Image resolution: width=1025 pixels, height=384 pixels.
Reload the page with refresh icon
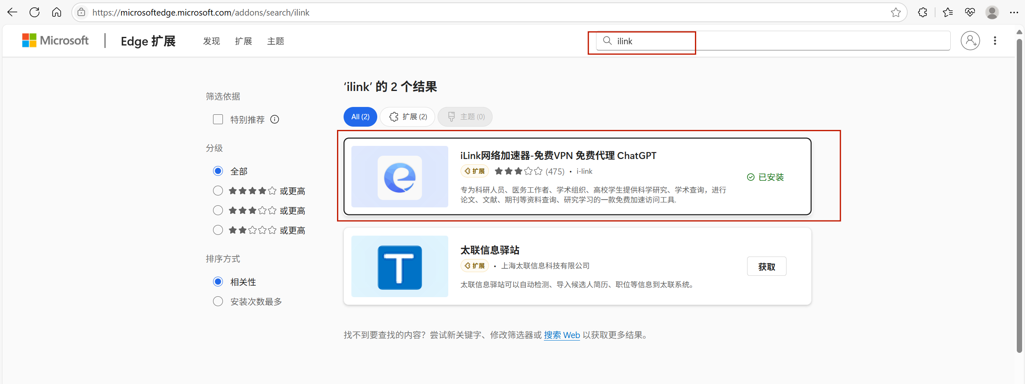[34, 12]
